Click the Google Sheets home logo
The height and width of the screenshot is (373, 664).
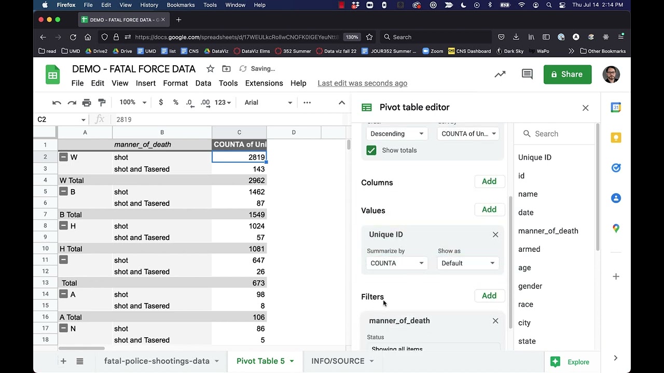[52, 75]
